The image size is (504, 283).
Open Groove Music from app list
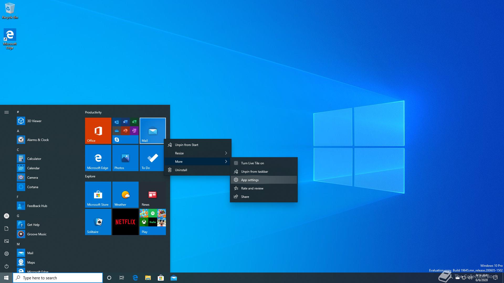point(47,234)
